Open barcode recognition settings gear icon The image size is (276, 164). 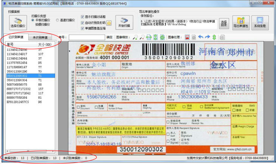pyautogui.click(x=109, y=23)
